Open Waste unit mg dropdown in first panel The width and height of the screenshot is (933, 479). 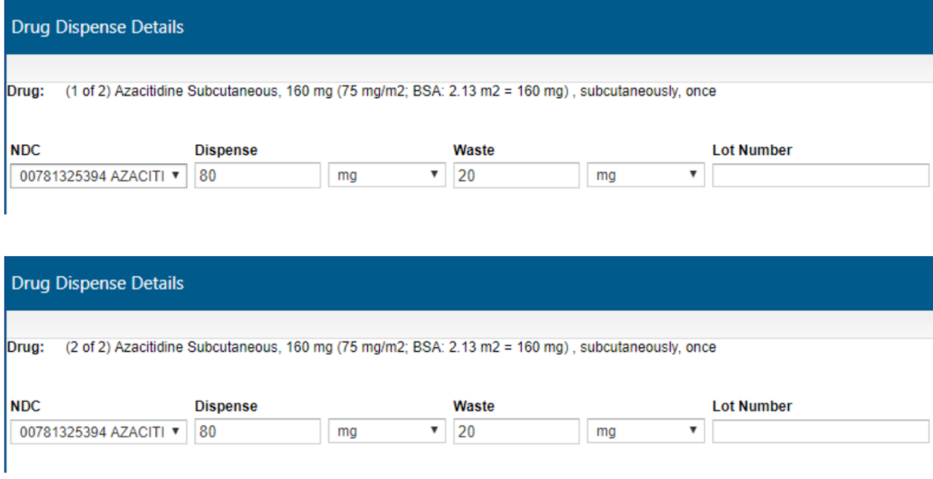[645, 175]
